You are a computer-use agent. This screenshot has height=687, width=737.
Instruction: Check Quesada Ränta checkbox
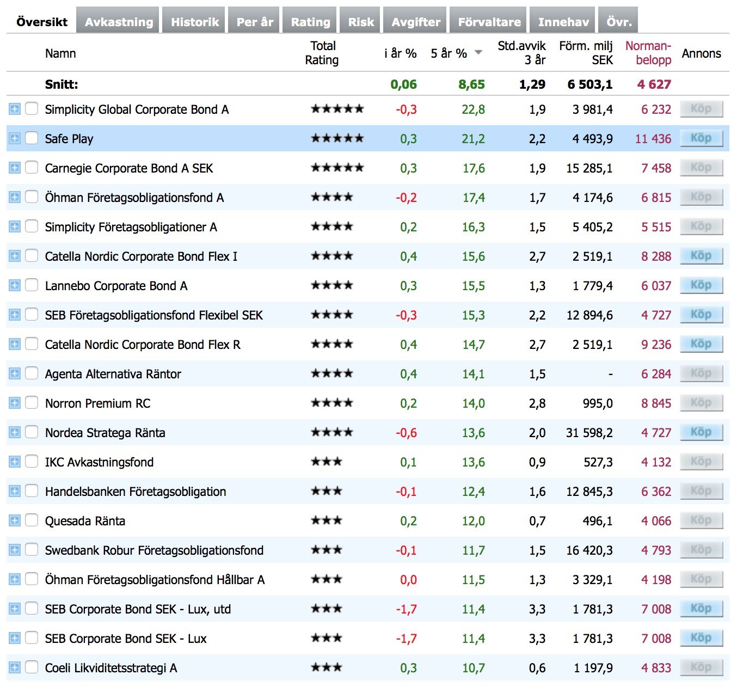click(x=32, y=520)
